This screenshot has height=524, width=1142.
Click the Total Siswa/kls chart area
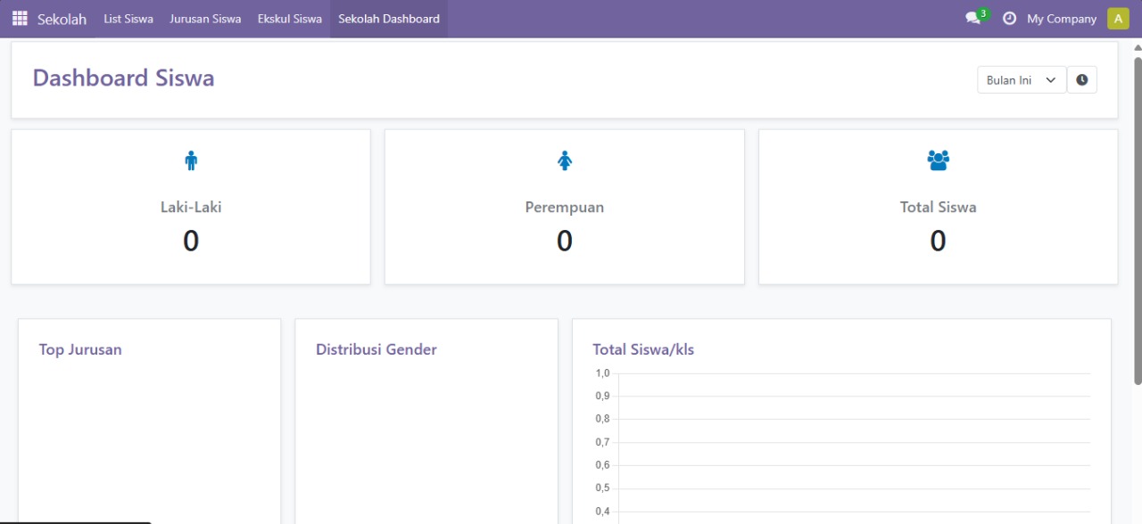point(852,446)
